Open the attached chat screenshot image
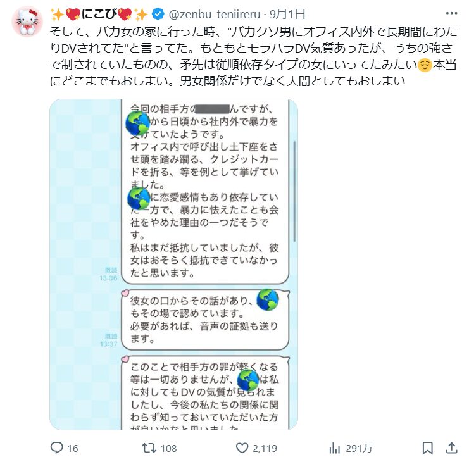Screen dimensions: 469x462 (174, 265)
